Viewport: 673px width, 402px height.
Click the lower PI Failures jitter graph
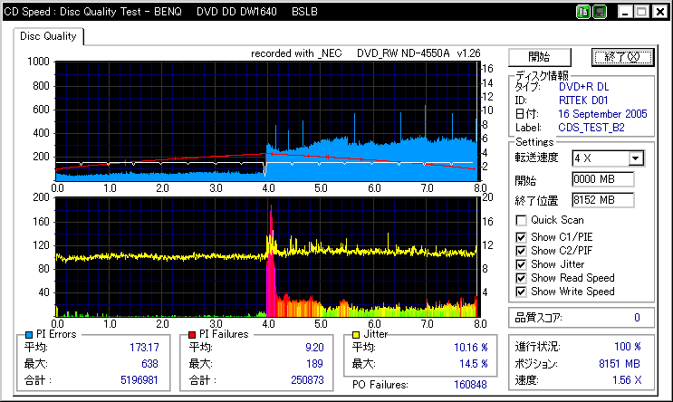[266, 257]
